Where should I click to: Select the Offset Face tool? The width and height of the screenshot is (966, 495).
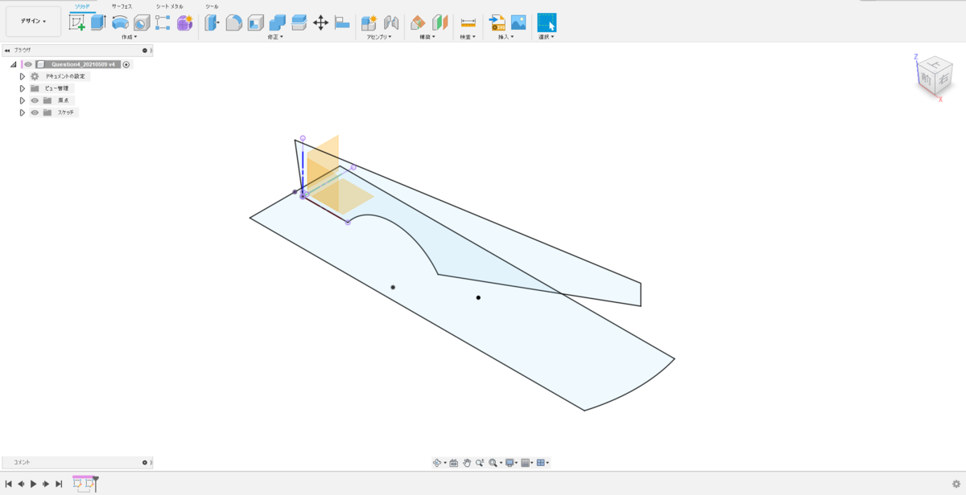coord(299,22)
